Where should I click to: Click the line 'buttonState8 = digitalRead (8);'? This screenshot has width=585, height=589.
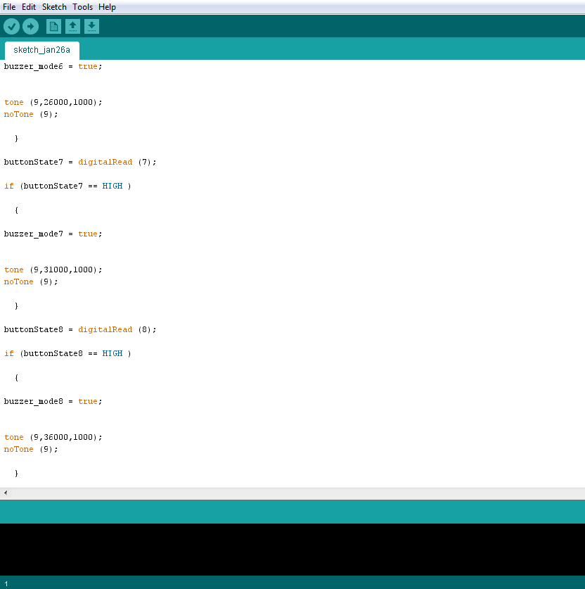pos(80,330)
